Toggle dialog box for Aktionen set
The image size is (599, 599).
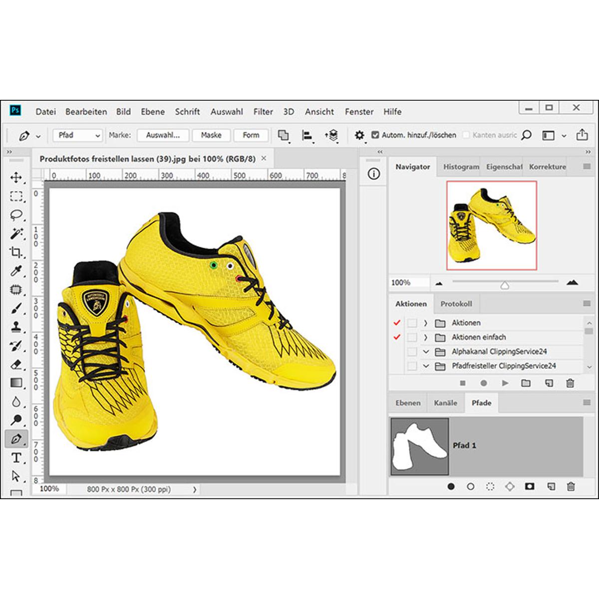coord(412,323)
